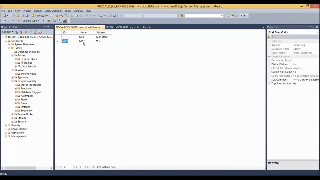Click the wrench Toolbox icon in toolbar
Screen dimensions: 320x180
click(237, 16)
